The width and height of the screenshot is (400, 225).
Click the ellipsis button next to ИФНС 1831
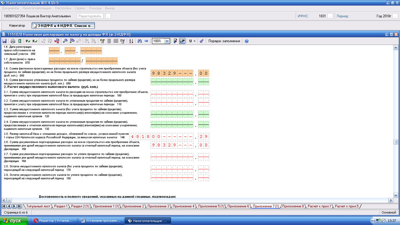[330, 16]
